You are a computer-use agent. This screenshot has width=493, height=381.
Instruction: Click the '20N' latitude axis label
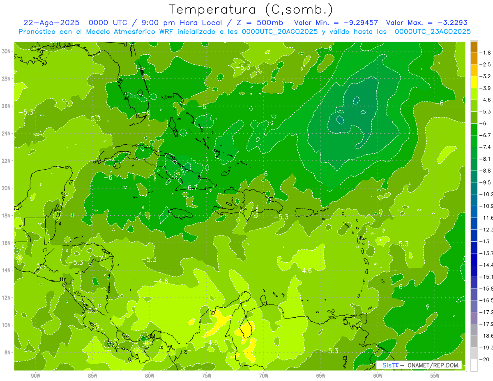7,188
